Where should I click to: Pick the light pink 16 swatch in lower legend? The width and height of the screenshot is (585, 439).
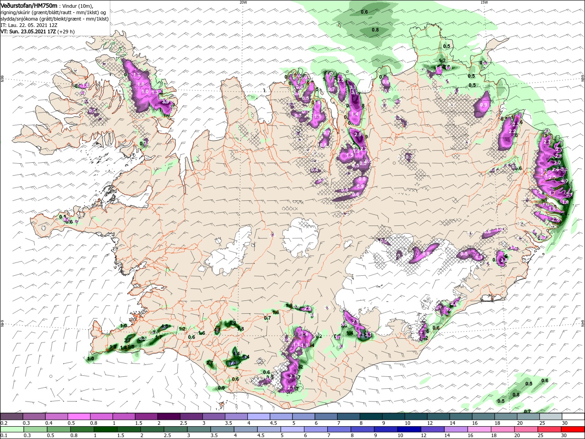pos(480,429)
